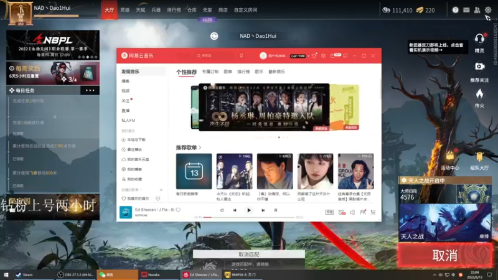Screen dimensions: 498x280
Task: Open the 英雄 heroes tab
Action: point(125,10)
